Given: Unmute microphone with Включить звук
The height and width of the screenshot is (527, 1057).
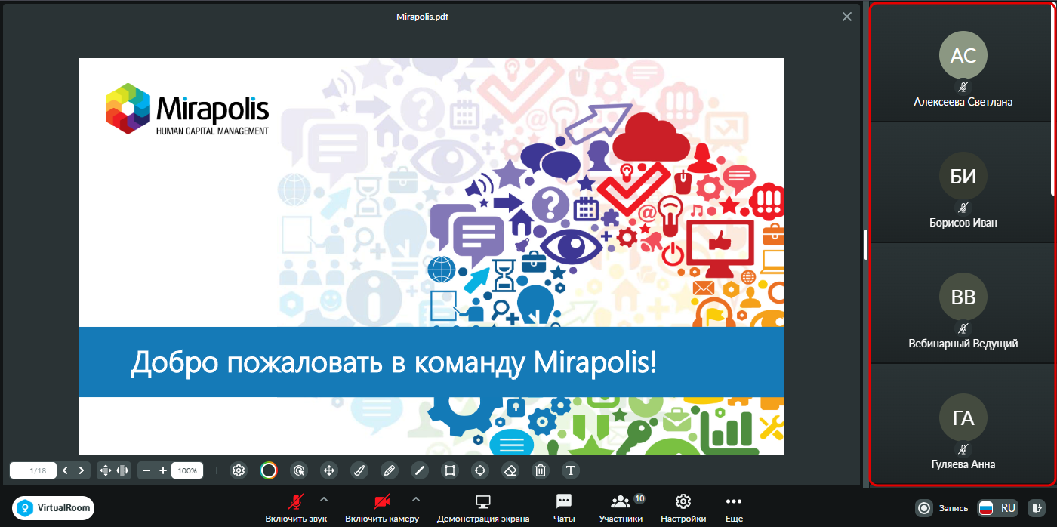Looking at the screenshot, I should pyautogui.click(x=297, y=508).
